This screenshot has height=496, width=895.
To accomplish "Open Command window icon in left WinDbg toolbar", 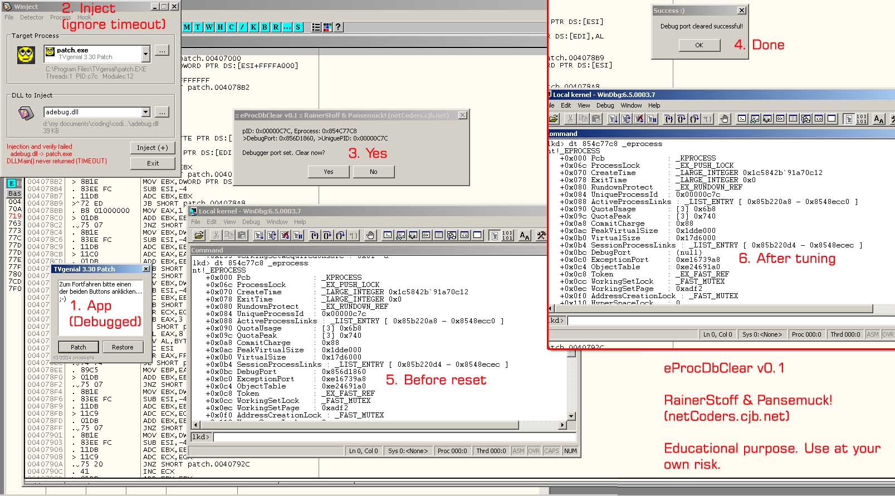I will click(388, 235).
